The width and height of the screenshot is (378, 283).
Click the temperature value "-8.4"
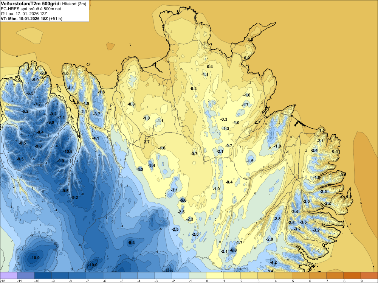tap(40, 132)
